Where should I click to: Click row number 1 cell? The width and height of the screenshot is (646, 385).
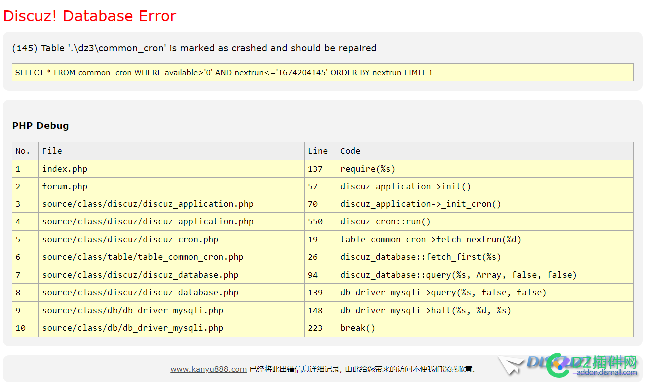(x=25, y=169)
